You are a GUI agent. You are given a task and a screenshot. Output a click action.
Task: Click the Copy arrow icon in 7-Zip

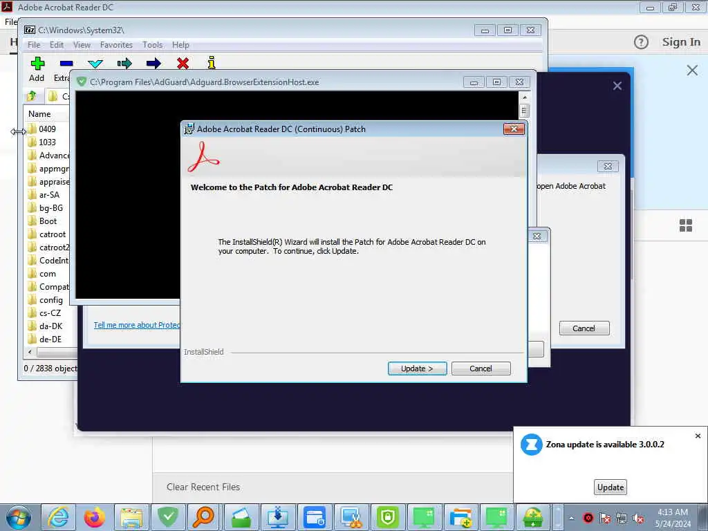coord(124,63)
